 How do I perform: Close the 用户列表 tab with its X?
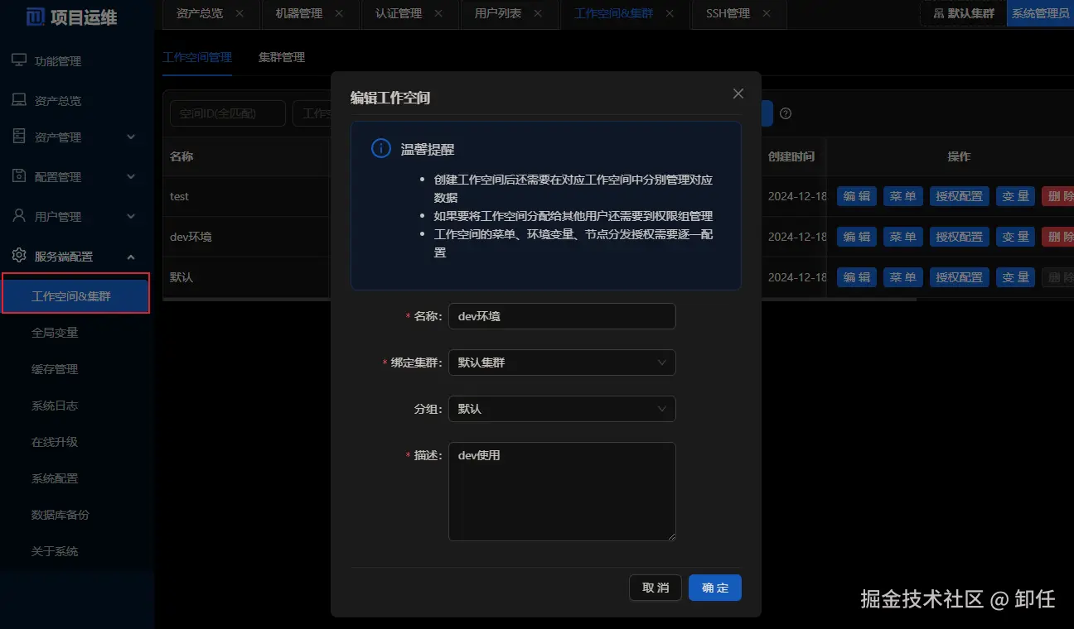[538, 13]
